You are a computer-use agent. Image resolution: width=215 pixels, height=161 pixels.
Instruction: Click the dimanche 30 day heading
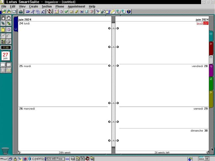pos(199,131)
